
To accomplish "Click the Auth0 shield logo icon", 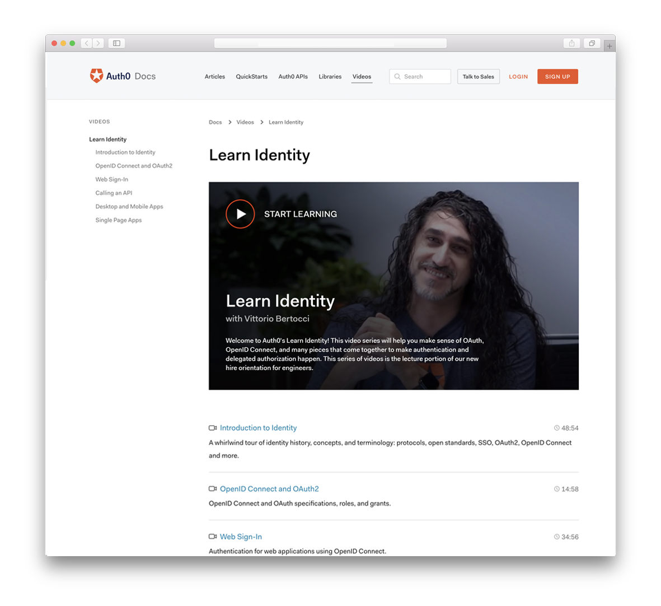I will 96,76.
